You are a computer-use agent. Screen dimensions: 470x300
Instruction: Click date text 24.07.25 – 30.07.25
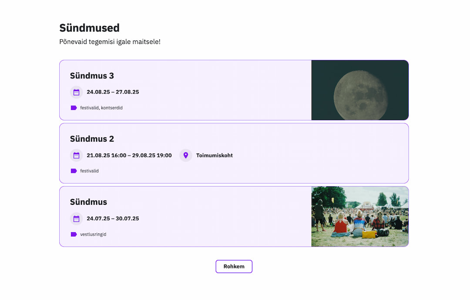(x=113, y=219)
